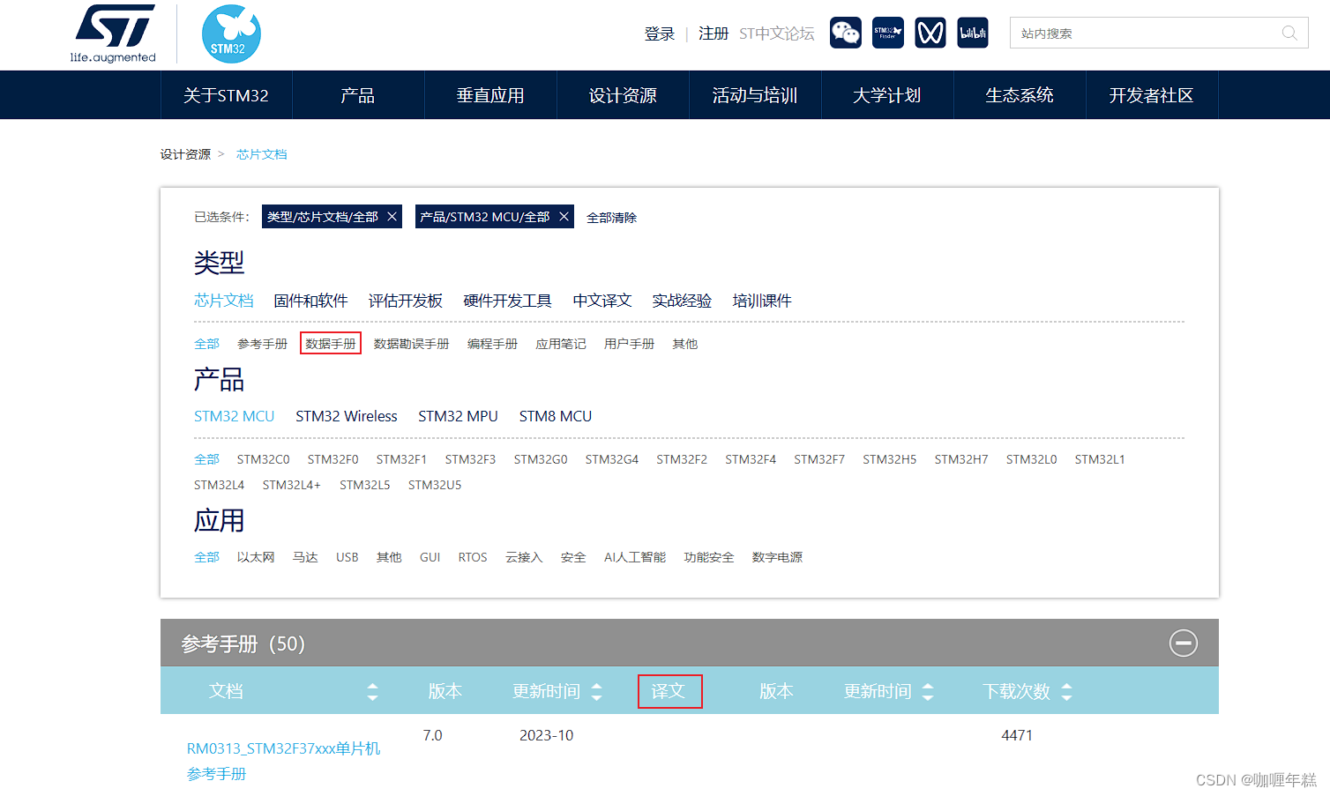Image resolution: width=1330 pixels, height=796 pixels.
Task: Filter by 应用笔记 subtype
Action: point(561,344)
